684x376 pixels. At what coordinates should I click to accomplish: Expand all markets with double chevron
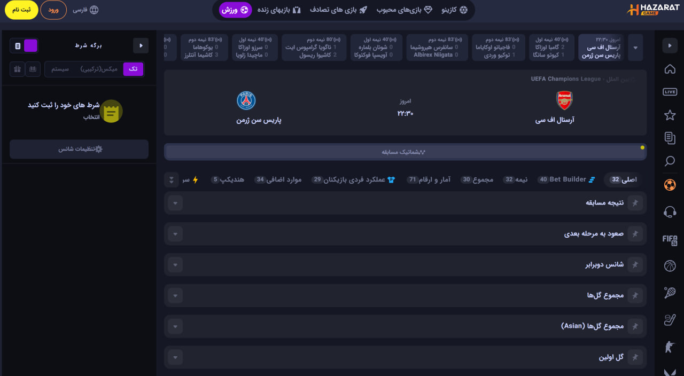(172, 179)
